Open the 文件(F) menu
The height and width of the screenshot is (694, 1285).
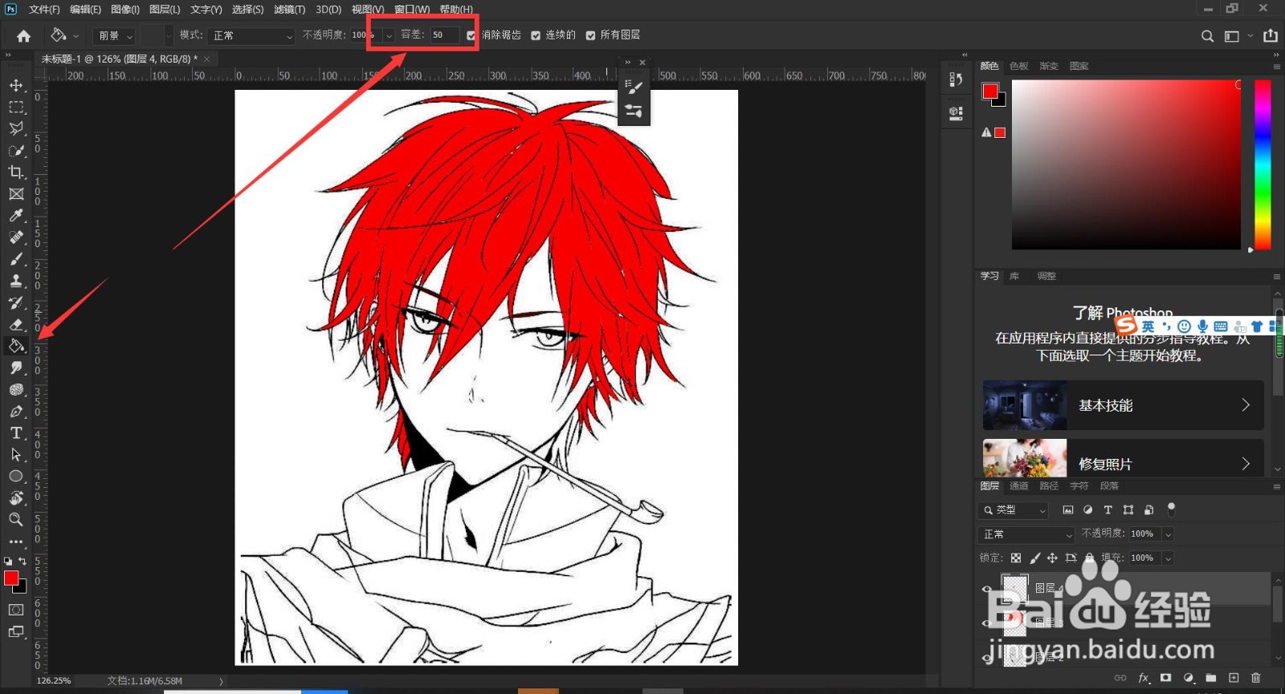click(44, 10)
